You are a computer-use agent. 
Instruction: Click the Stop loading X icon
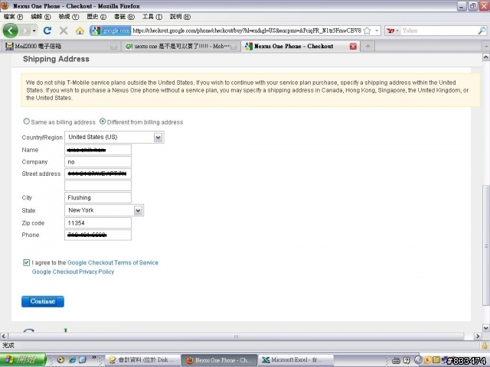(x=64, y=31)
